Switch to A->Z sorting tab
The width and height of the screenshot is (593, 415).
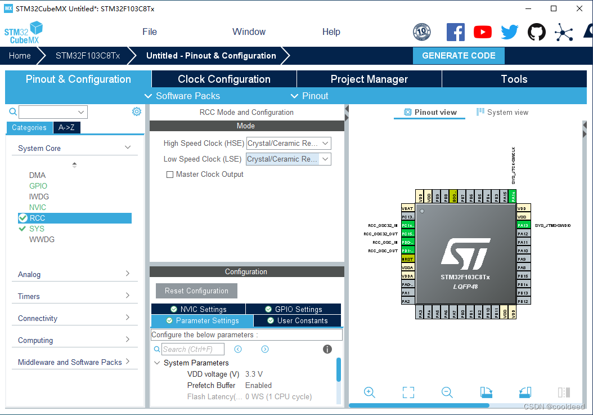click(66, 128)
